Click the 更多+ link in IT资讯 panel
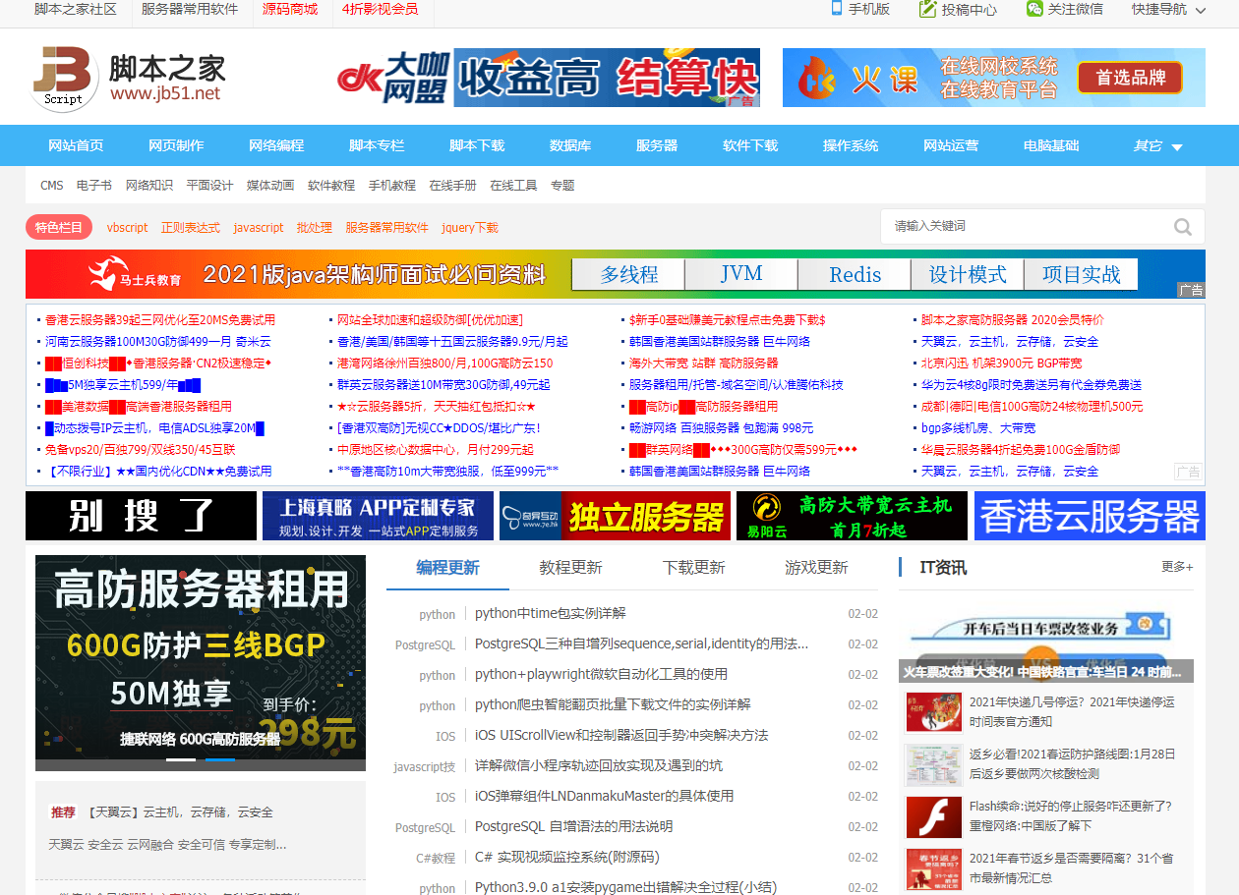 (1176, 567)
